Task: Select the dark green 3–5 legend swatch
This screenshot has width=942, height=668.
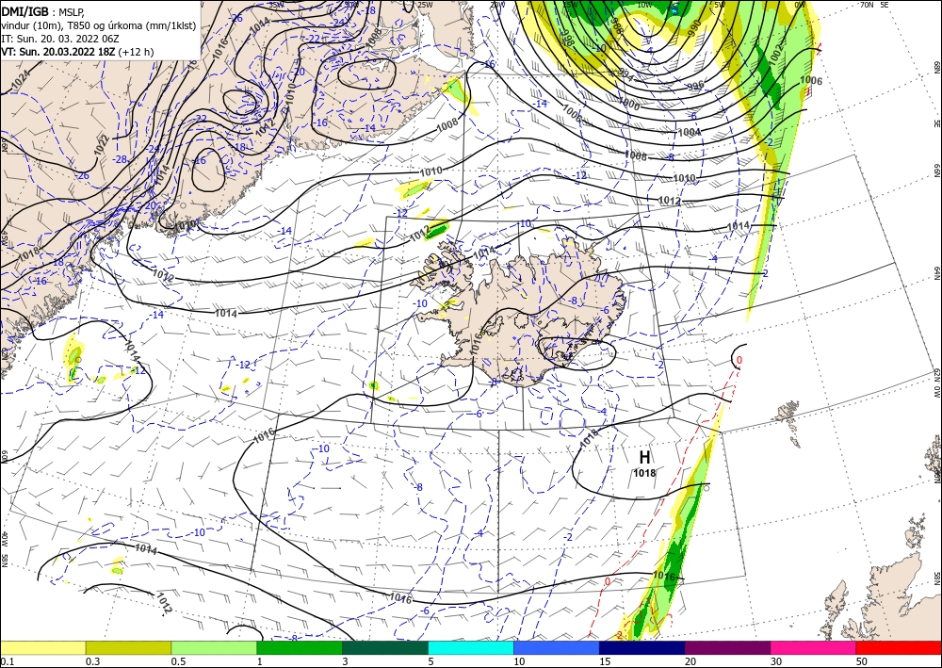Action: [x=385, y=647]
